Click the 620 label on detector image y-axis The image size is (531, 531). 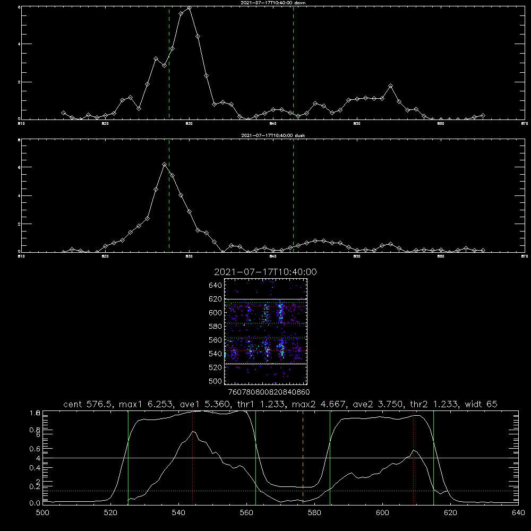pos(216,299)
